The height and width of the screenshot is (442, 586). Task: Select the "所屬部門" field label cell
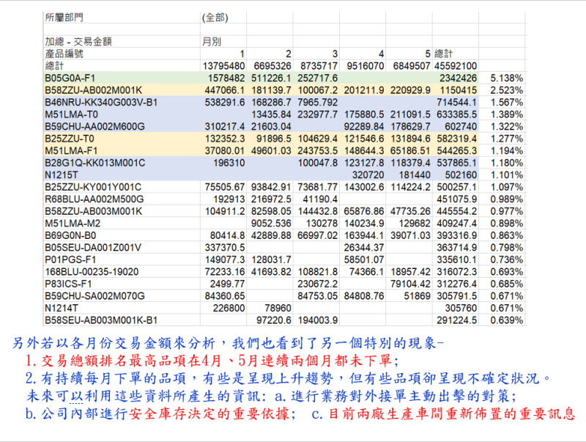[64, 15]
